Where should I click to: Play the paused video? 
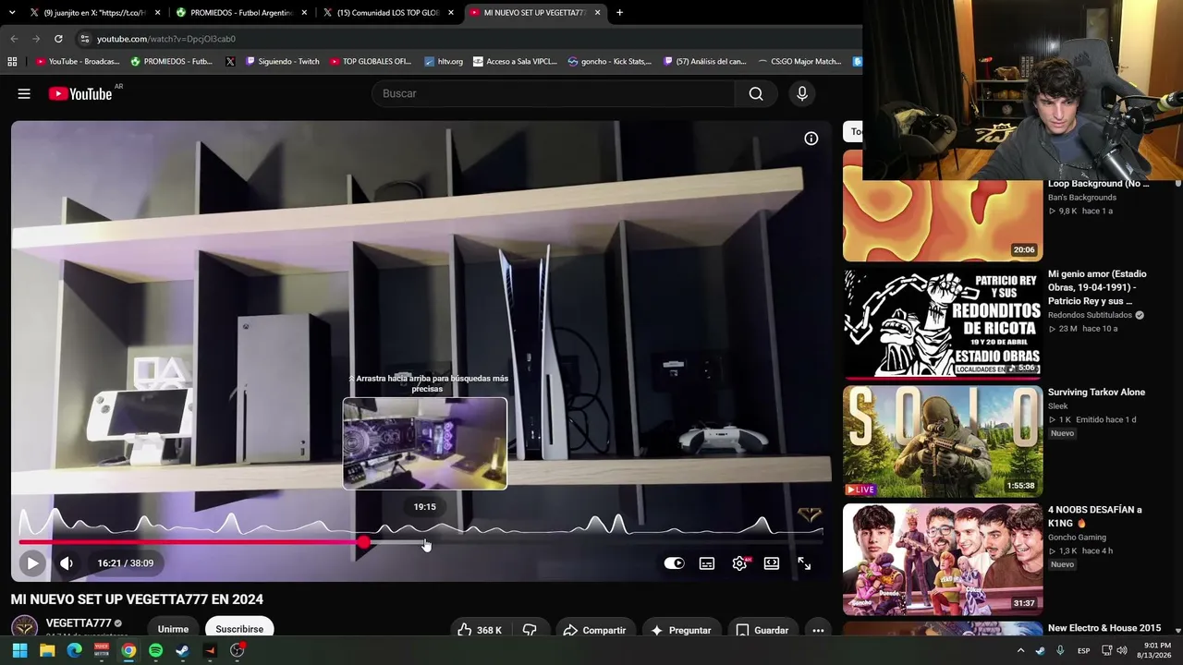[32, 562]
